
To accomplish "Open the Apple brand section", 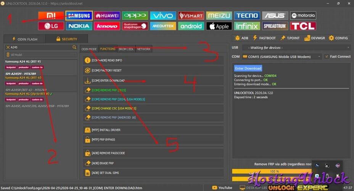I will tap(219, 26).
